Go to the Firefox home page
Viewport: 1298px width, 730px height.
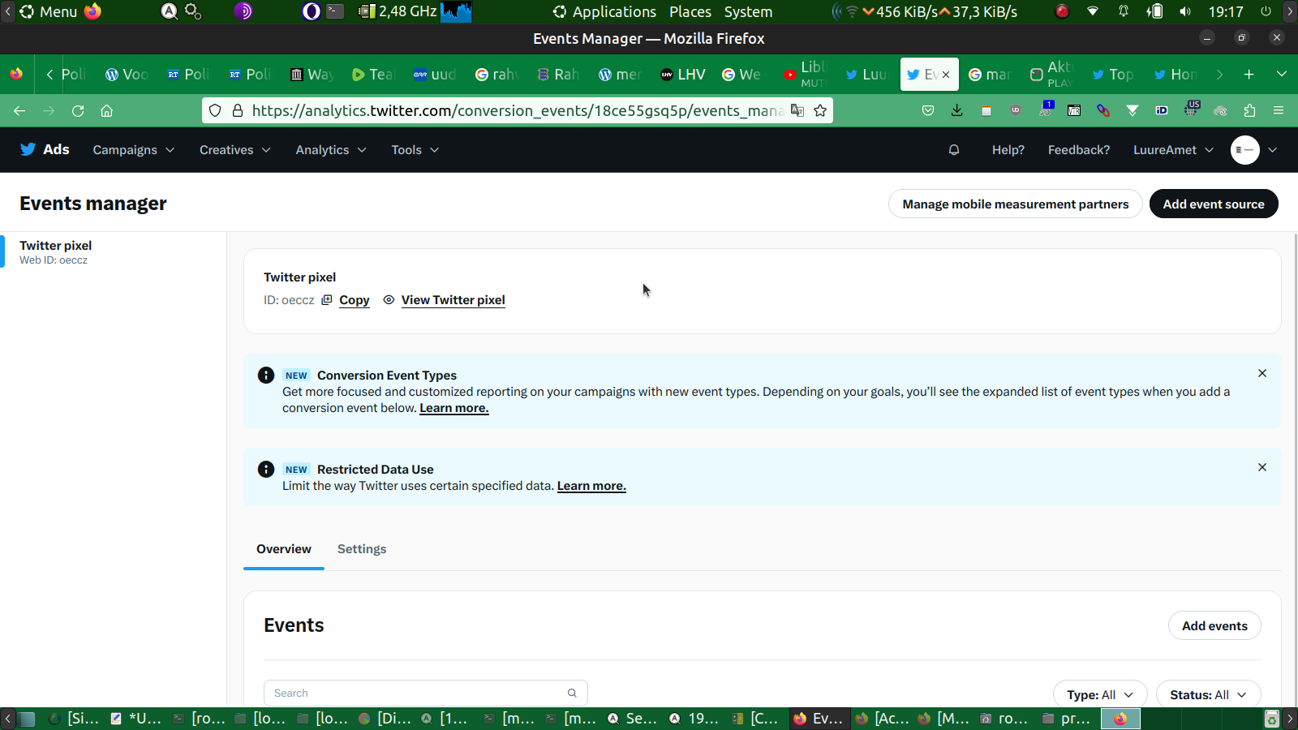pos(106,110)
